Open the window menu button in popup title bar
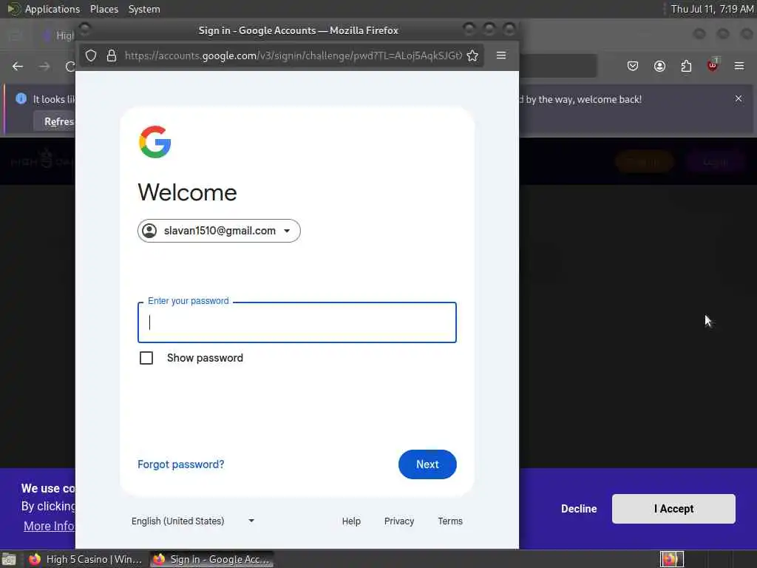This screenshot has width=757, height=568. click(84, 30)
